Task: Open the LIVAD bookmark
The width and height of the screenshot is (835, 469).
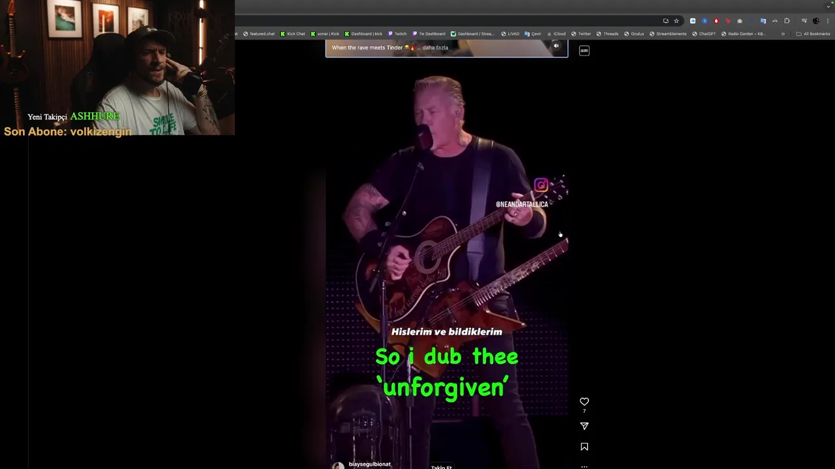Action: [x=510, y=34]
